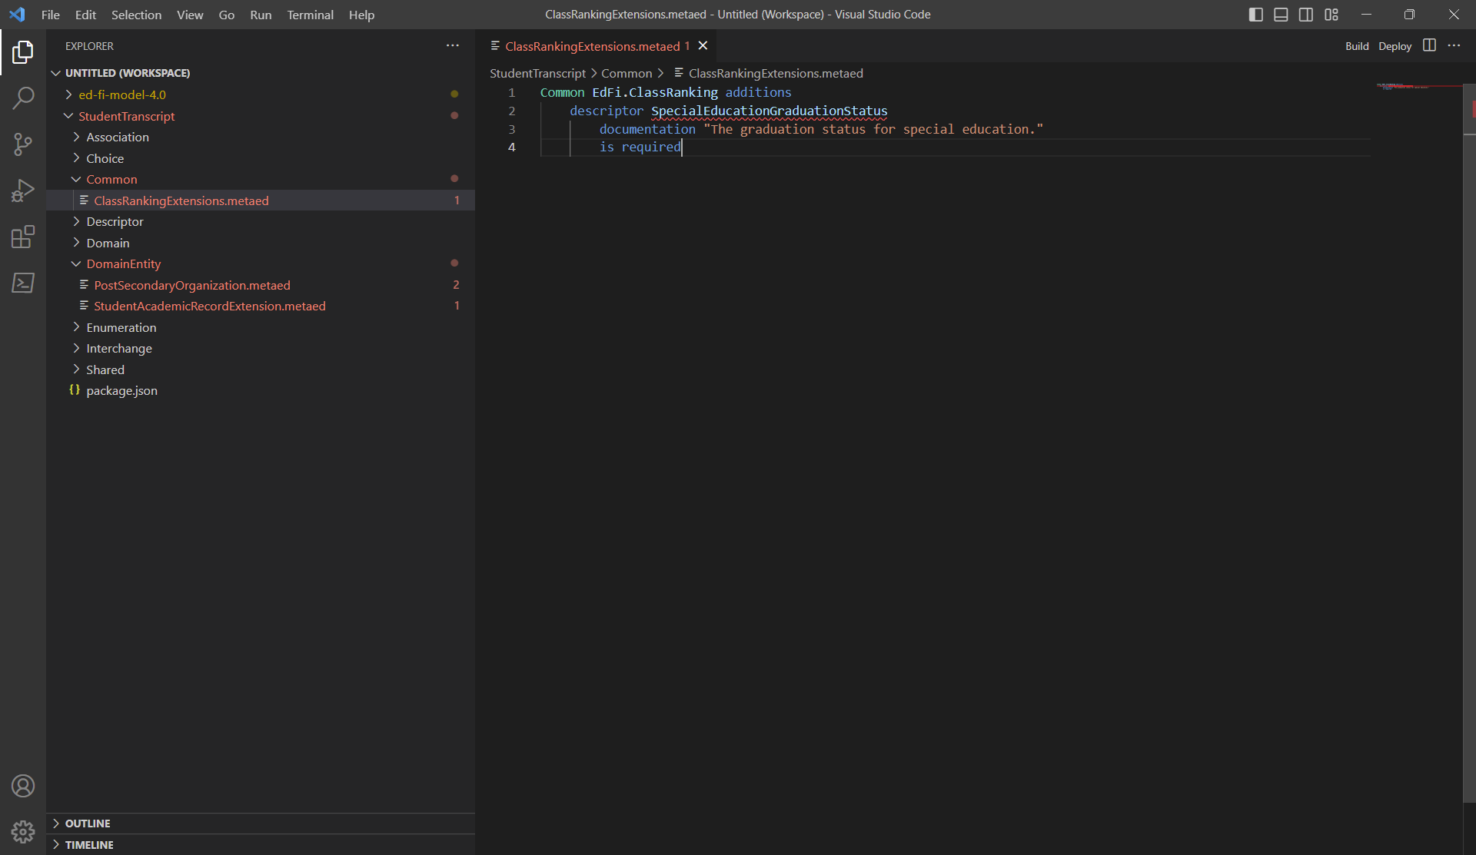The width and height of the screenshot is (1476, 855).
Task: Open Explorer views and more actions ellipsis
Action: tap(453, 46)
